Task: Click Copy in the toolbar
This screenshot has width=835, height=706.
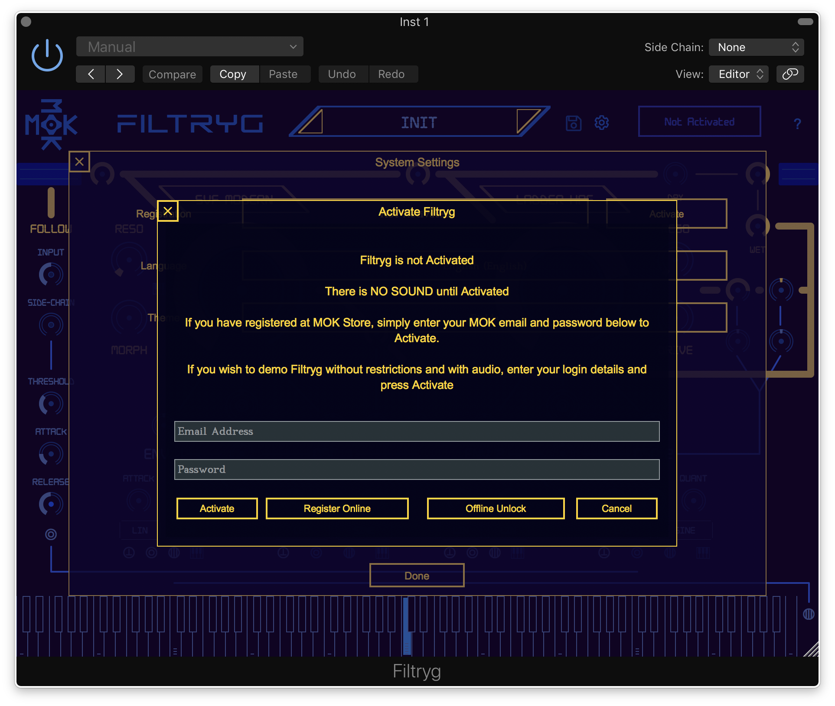Action: 233,74
